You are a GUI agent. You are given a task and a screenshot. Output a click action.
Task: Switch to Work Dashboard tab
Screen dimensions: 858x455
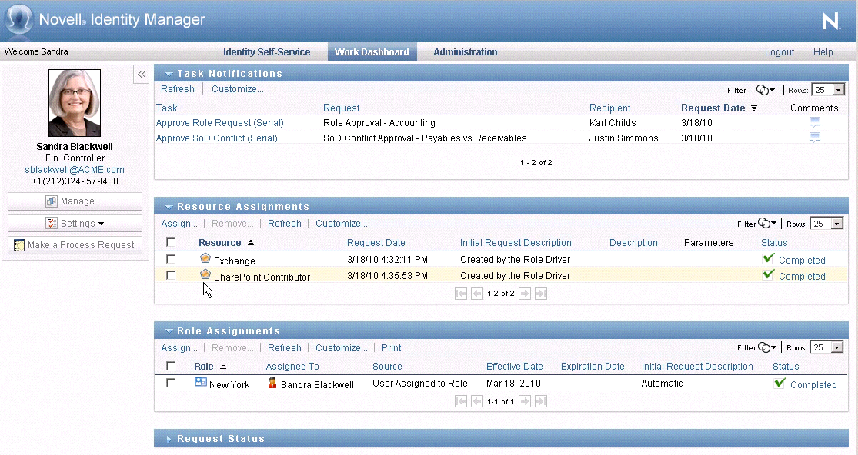372,52
